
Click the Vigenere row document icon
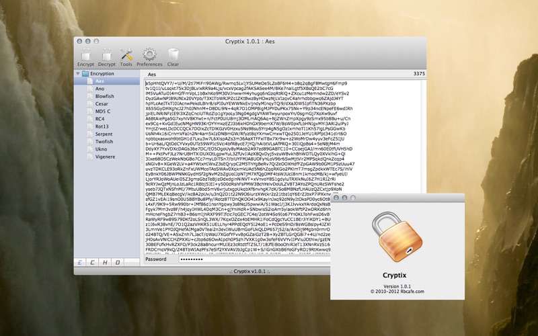pos(90,157)
